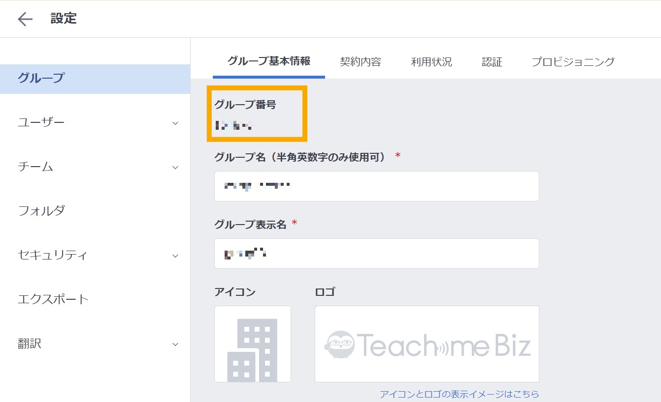
Task: Open the チーム sidebar menu item
Action: coord(35,167)
